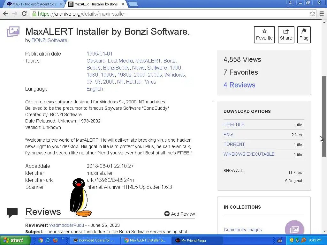Screen dimensions: 327x245
Task: Open a new browser tab
Action: coord(133,4)
